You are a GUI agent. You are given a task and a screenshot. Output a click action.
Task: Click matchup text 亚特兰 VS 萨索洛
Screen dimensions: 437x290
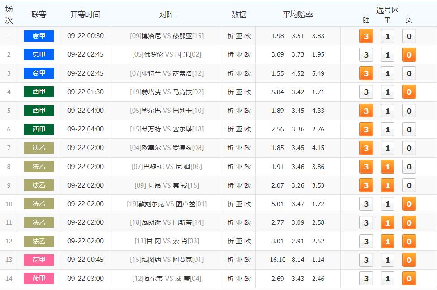tap(166, 73)
